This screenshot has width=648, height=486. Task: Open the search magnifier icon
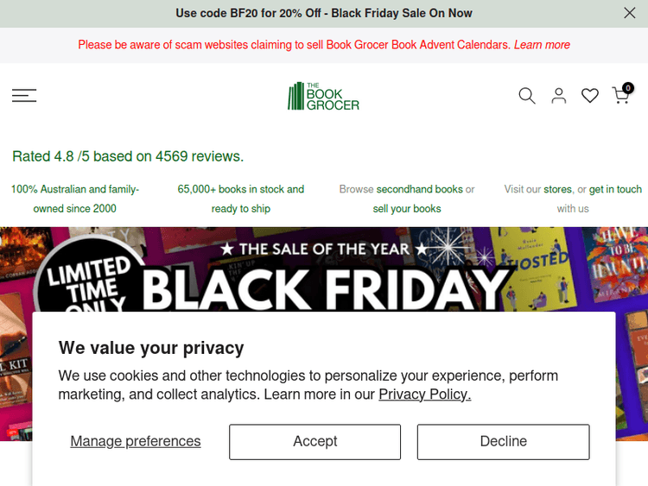click(527, 96)
